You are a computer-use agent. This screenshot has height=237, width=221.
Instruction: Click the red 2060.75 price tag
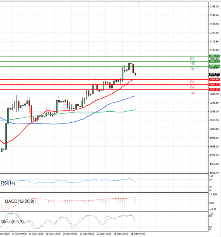click(x=214, y=84)
